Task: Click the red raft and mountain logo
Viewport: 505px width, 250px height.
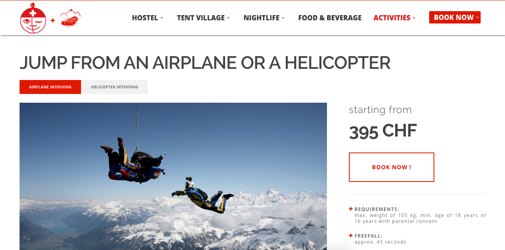Action: pyautogui.click(x=70, y=18)
